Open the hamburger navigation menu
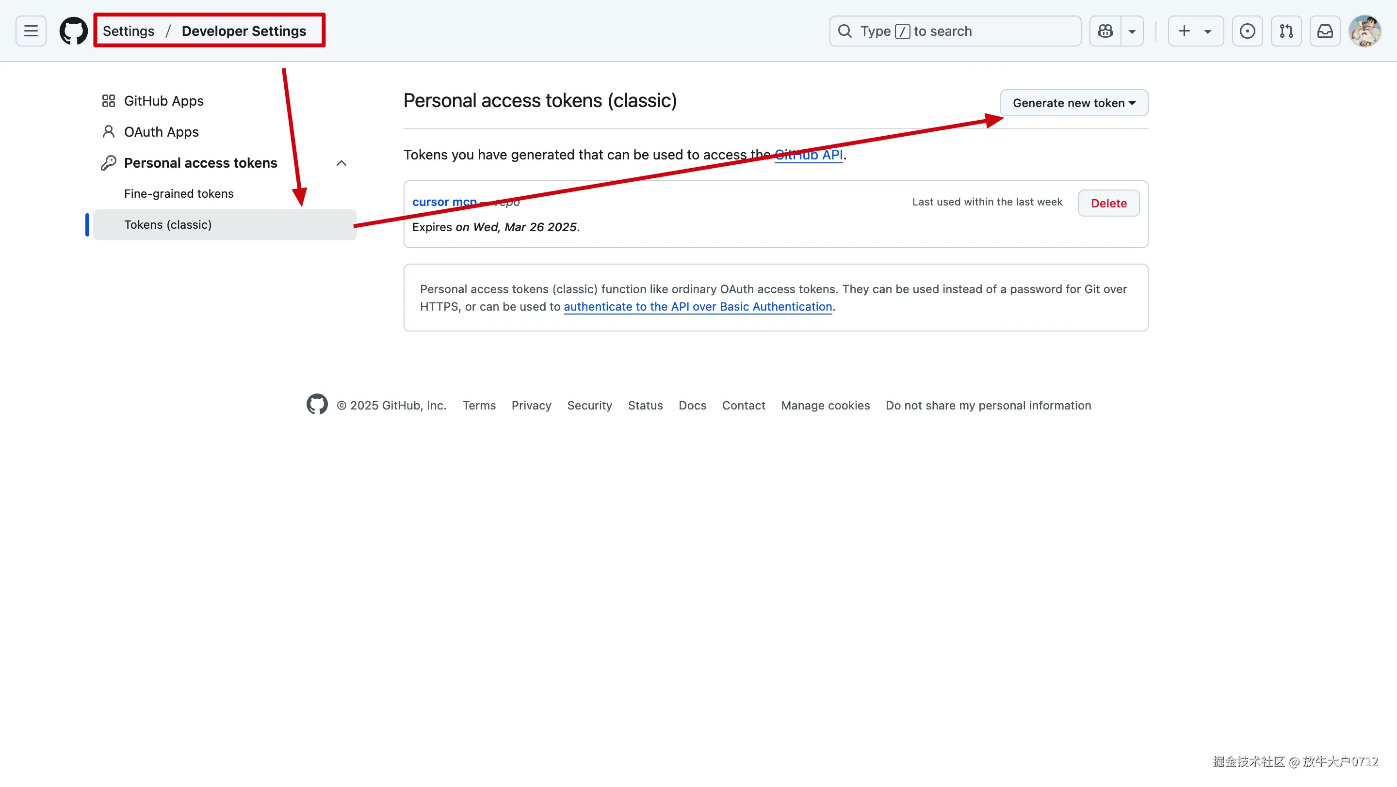 (x=31, y=31)
